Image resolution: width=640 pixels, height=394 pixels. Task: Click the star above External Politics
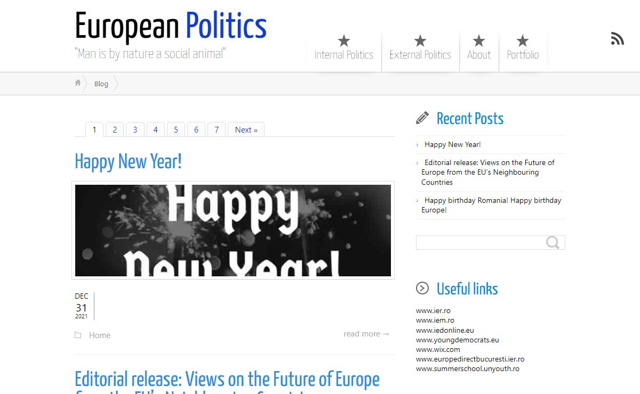click(420, 40)
